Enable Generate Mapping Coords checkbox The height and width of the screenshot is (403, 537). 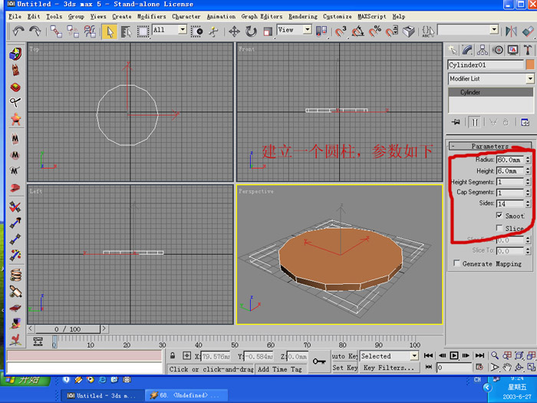click(456, 263)
